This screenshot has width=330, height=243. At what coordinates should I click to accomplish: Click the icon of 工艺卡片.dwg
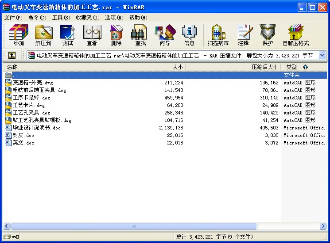click(x=8, y=105)
